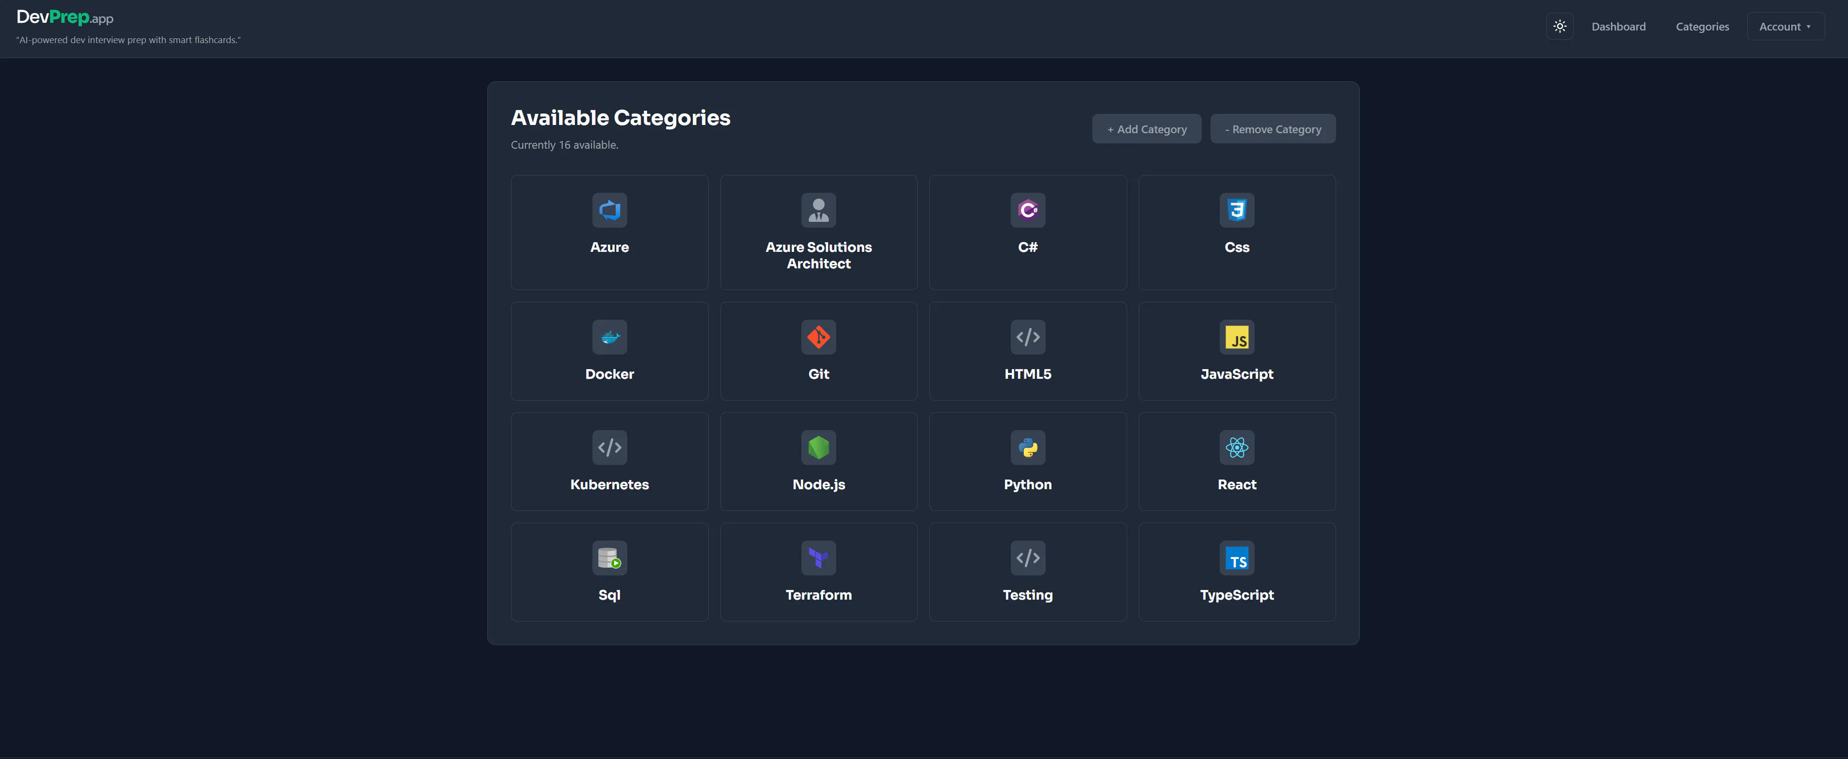Click the AI-powered dev interview prep tagline
This screenshot has height=759, width=1848.
(x=128, y=40)
